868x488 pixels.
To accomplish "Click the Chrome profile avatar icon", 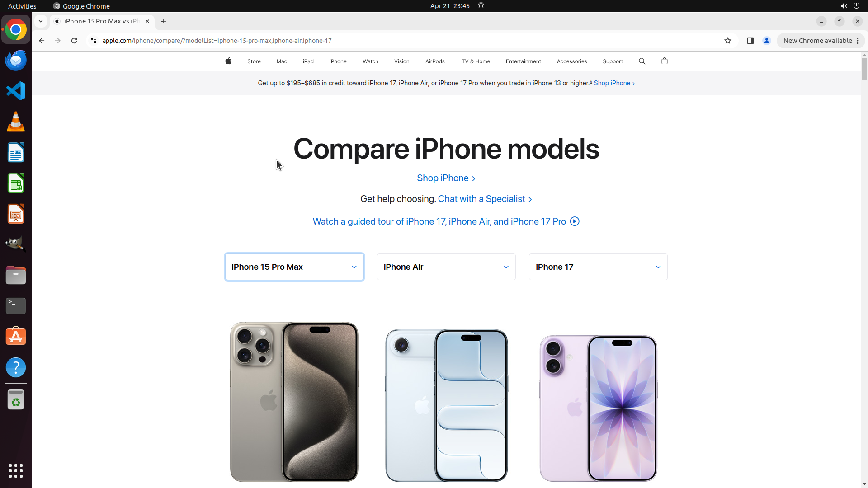I will pyautogui.click(x=767, y=41).
